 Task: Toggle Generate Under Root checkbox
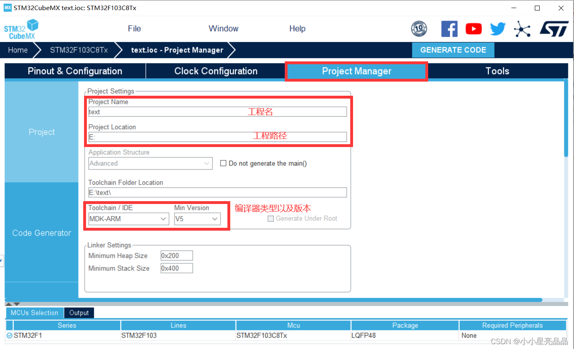271,219
